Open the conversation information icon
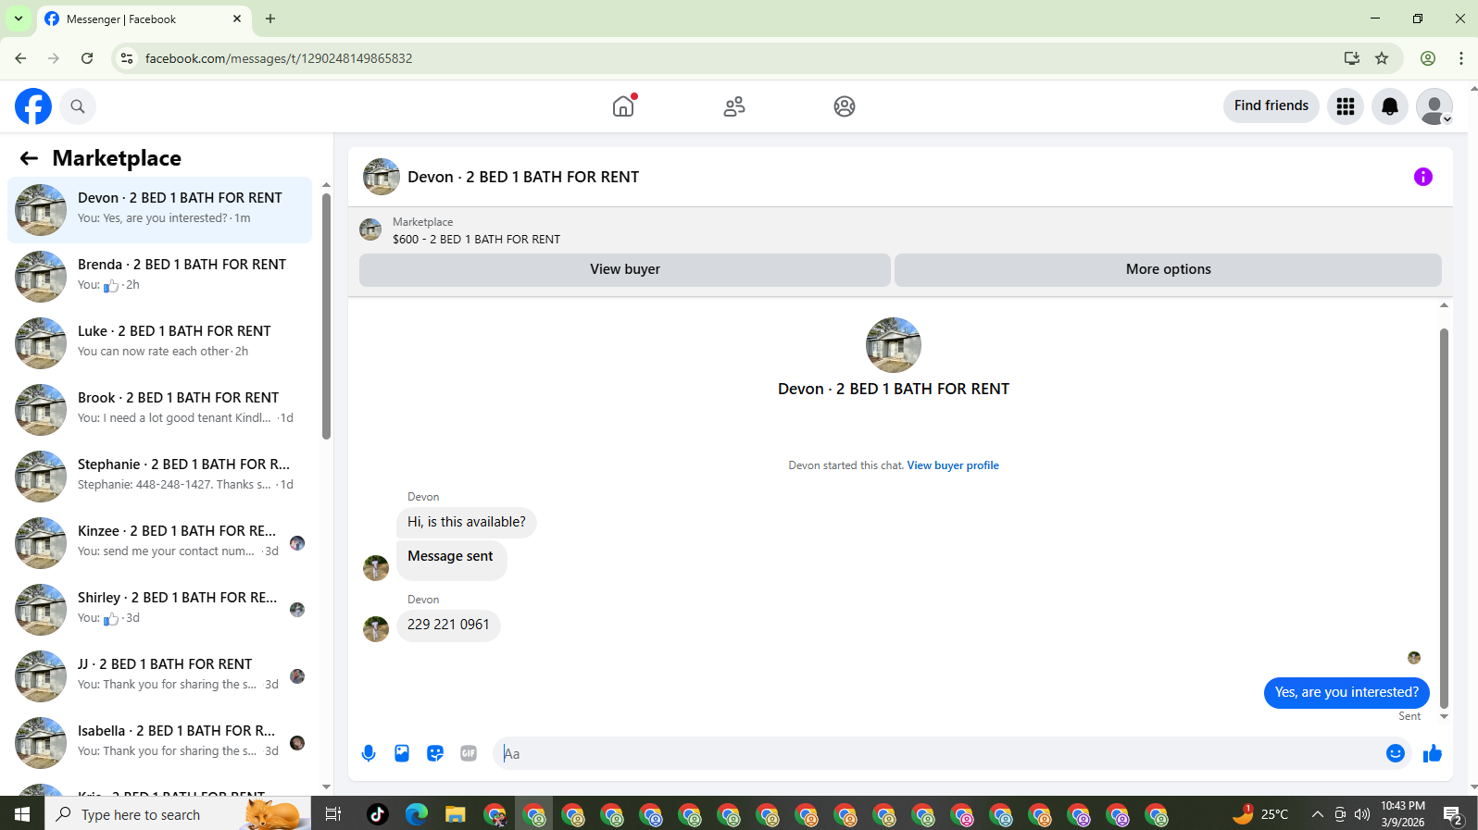1478x830 pixels. tap(1423, 177)
